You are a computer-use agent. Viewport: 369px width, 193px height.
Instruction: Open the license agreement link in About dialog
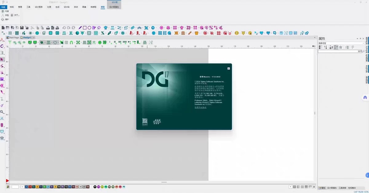point(200,107)
